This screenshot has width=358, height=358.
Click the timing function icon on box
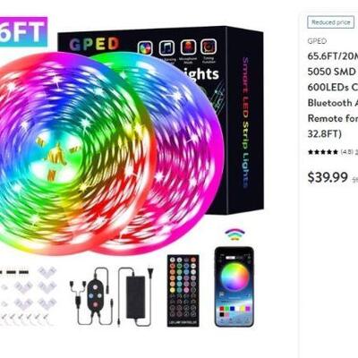click(x=209, y=47)
